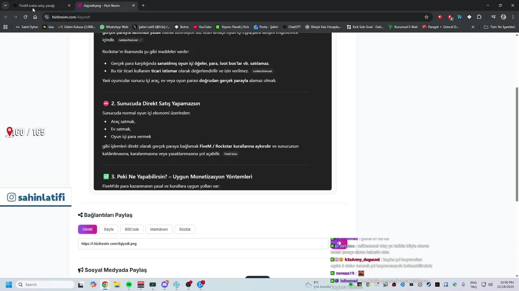Switch the ENG TRQ input language

click(x=474, y=285)
